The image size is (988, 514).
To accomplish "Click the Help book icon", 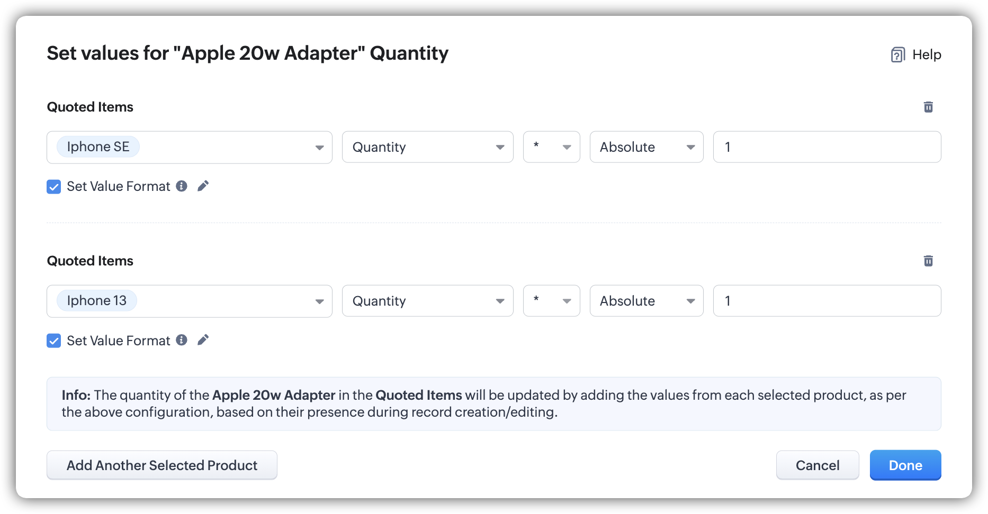I will [897, 54].
